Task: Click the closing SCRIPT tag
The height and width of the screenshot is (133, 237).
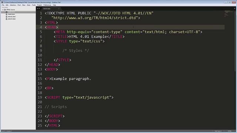Action: [x=55, y=116]
